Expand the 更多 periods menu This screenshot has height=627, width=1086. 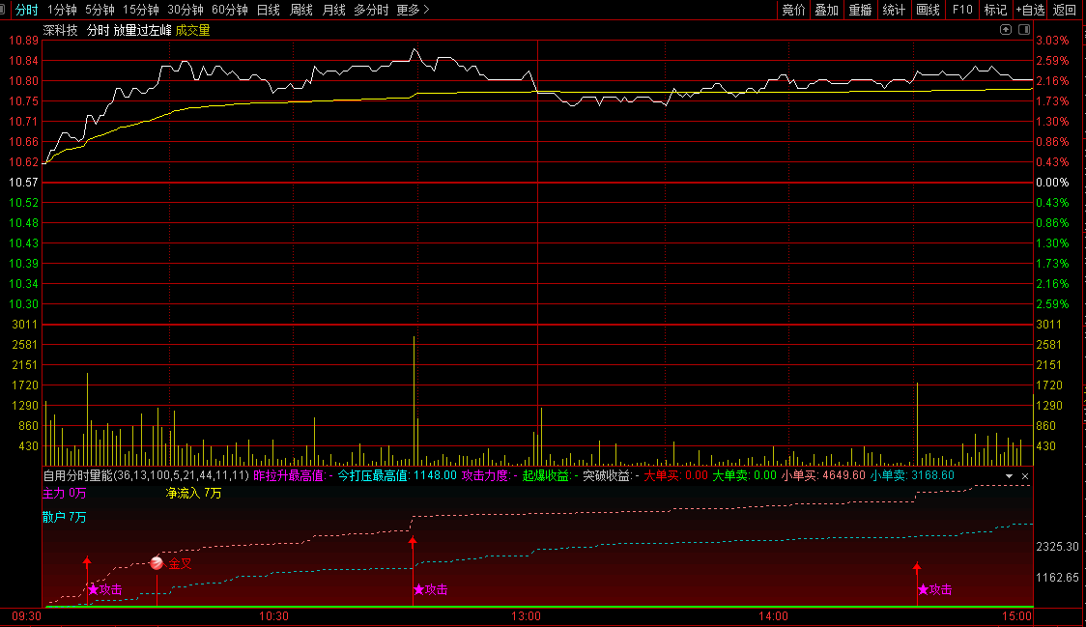413,10
